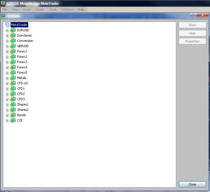Viewport: 210px width, 192px height.
Task: Click the Shares1 group folder icon
Action: (13, 104)
